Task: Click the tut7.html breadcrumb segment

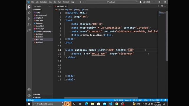Action: [x=60, y=10]
